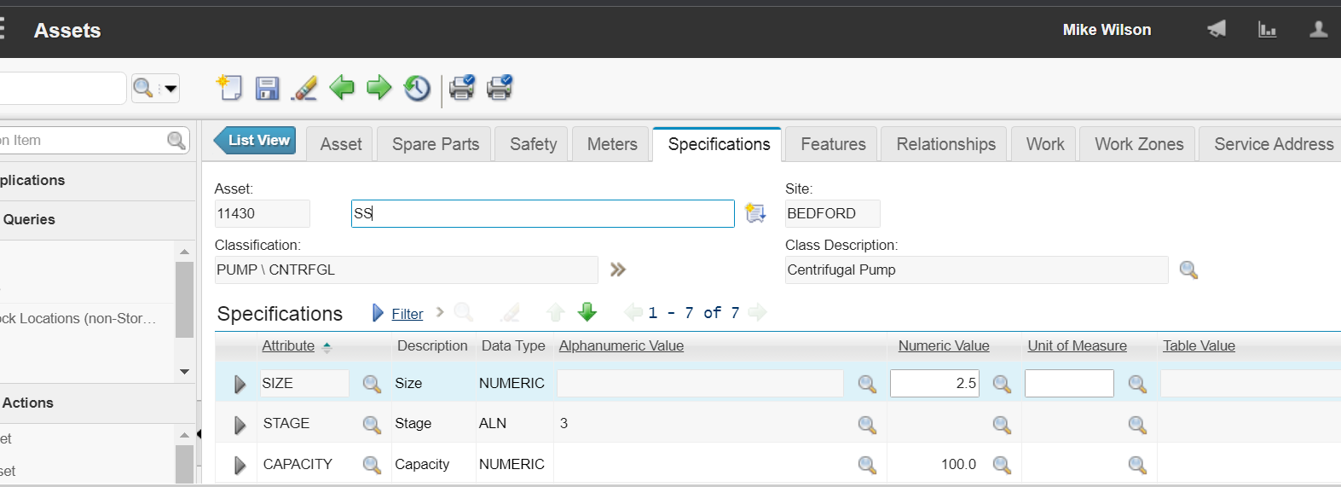Click the asset description text field
This screenshot has width=1341, height=487.
[542, 213]
